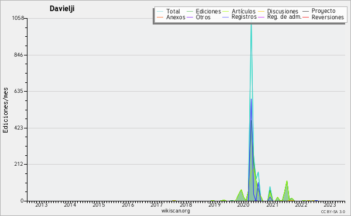Viewport: 351px width, 216px height.
Task: Click the CC BY-SA 3.0 license text
Action: pyautogui.click(x=333, y=211)
